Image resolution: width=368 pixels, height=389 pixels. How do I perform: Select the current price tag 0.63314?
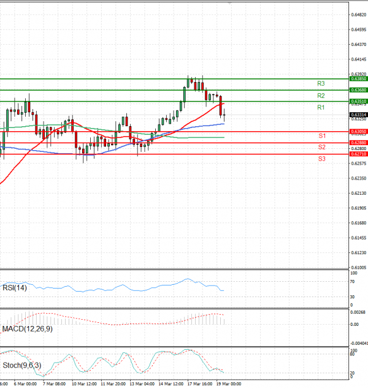(359, 115)
